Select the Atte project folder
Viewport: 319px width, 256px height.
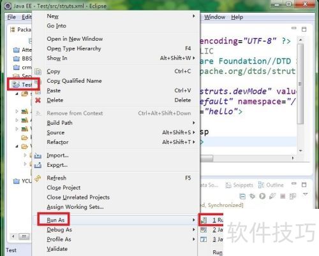[22, 50]
